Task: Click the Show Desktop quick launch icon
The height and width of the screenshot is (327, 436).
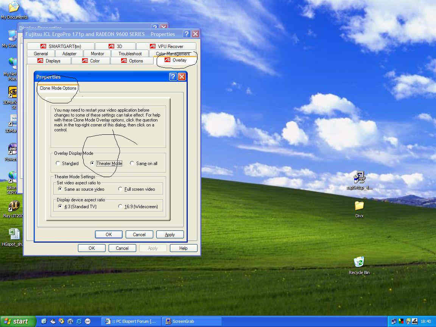Action: coord(53,321)
